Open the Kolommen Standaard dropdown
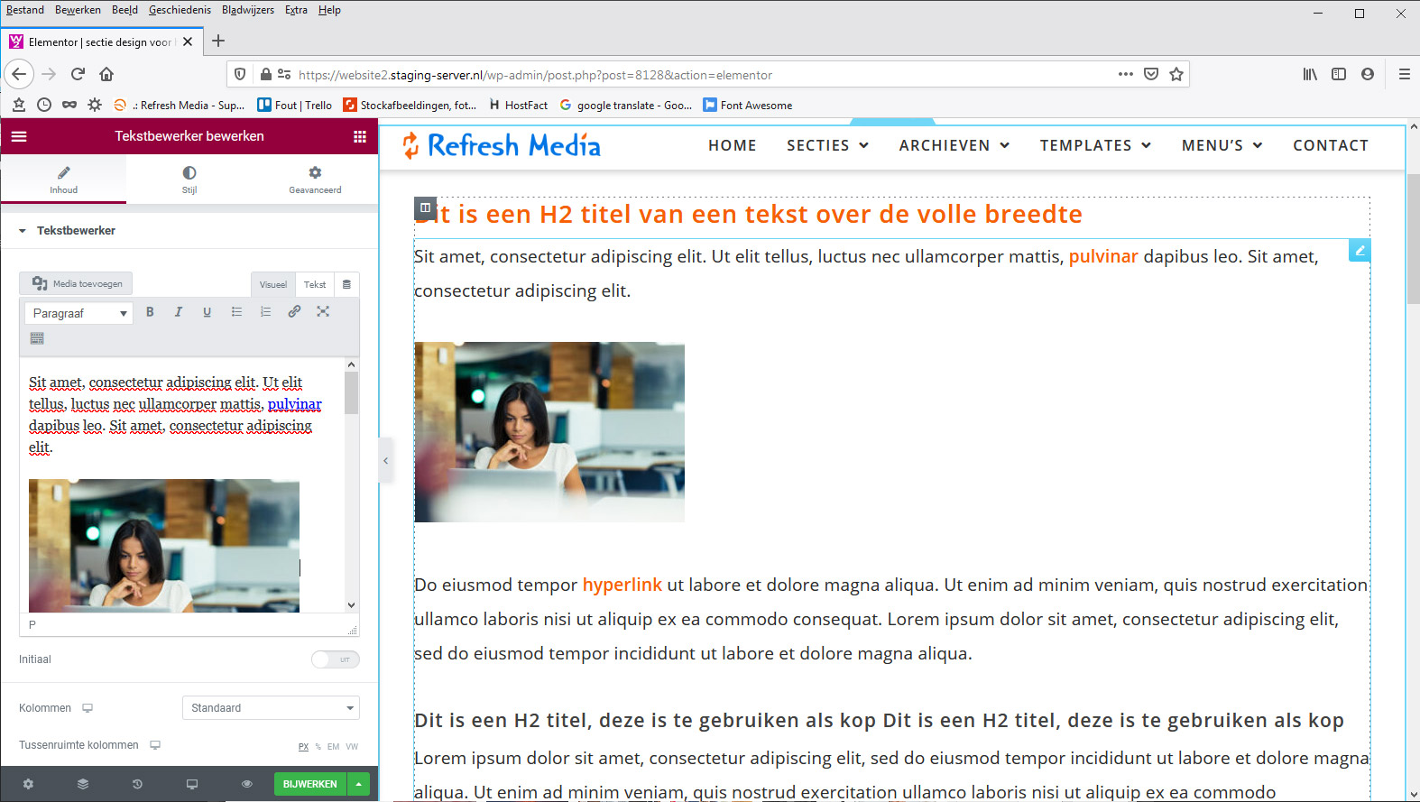The height and width of the screenshot is (802, 1420). click(x=271, y=708)
